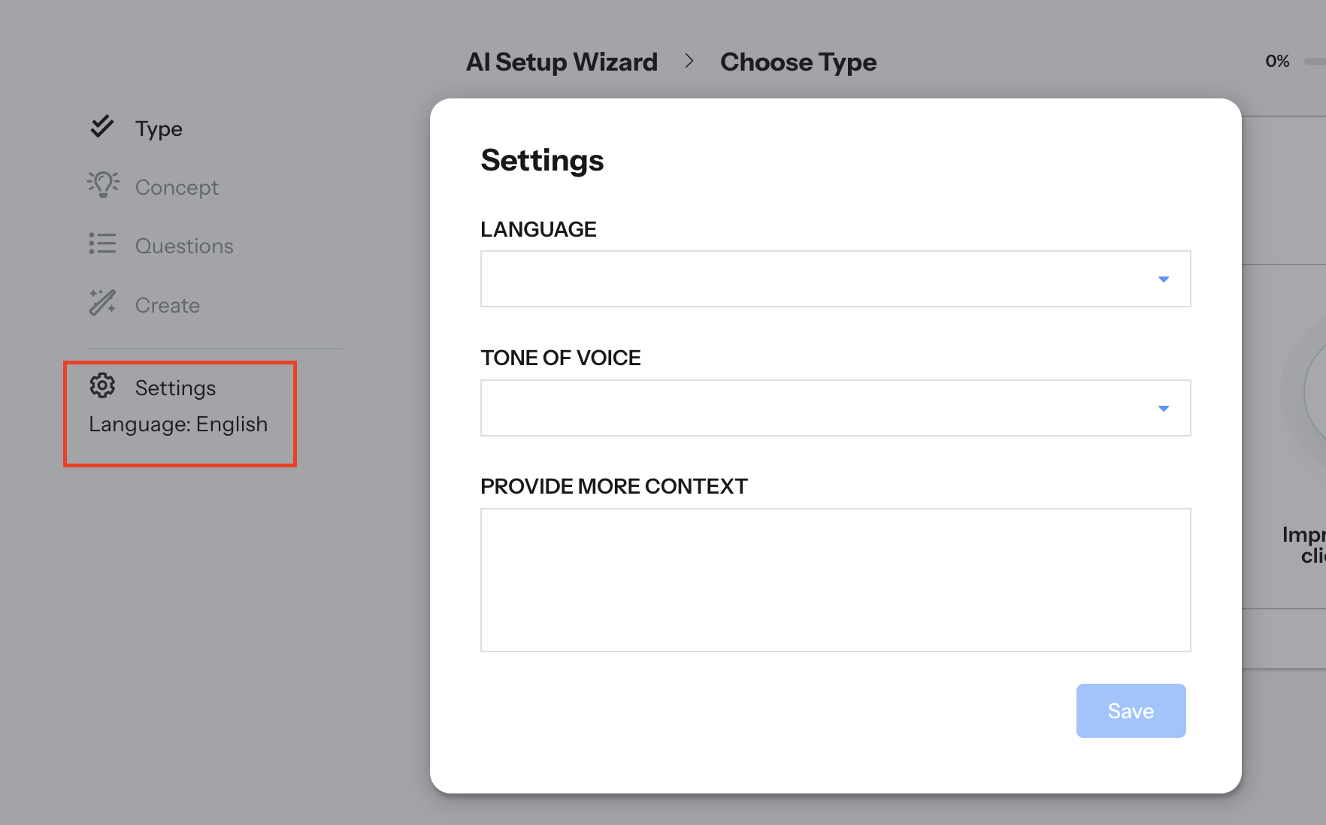The image size is (1326, 825).
Task: Open Settings in the sidebar
Action: pos(175,388)
